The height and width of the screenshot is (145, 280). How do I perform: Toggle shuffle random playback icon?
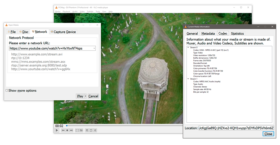[x=95, y=130]
